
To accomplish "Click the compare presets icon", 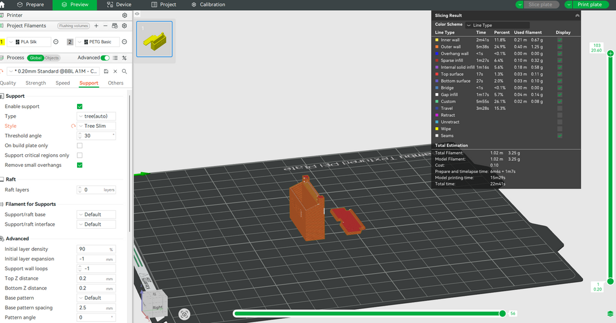I will [x=125, y=58].
